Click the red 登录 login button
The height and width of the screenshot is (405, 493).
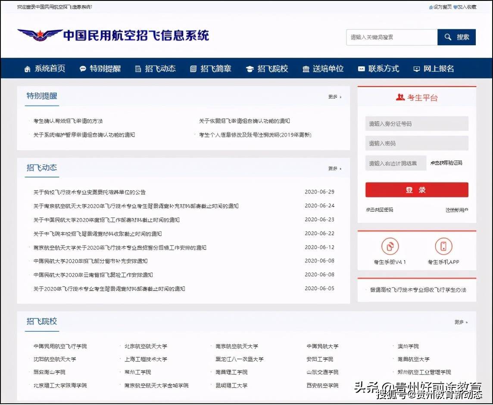coord(417,190)
